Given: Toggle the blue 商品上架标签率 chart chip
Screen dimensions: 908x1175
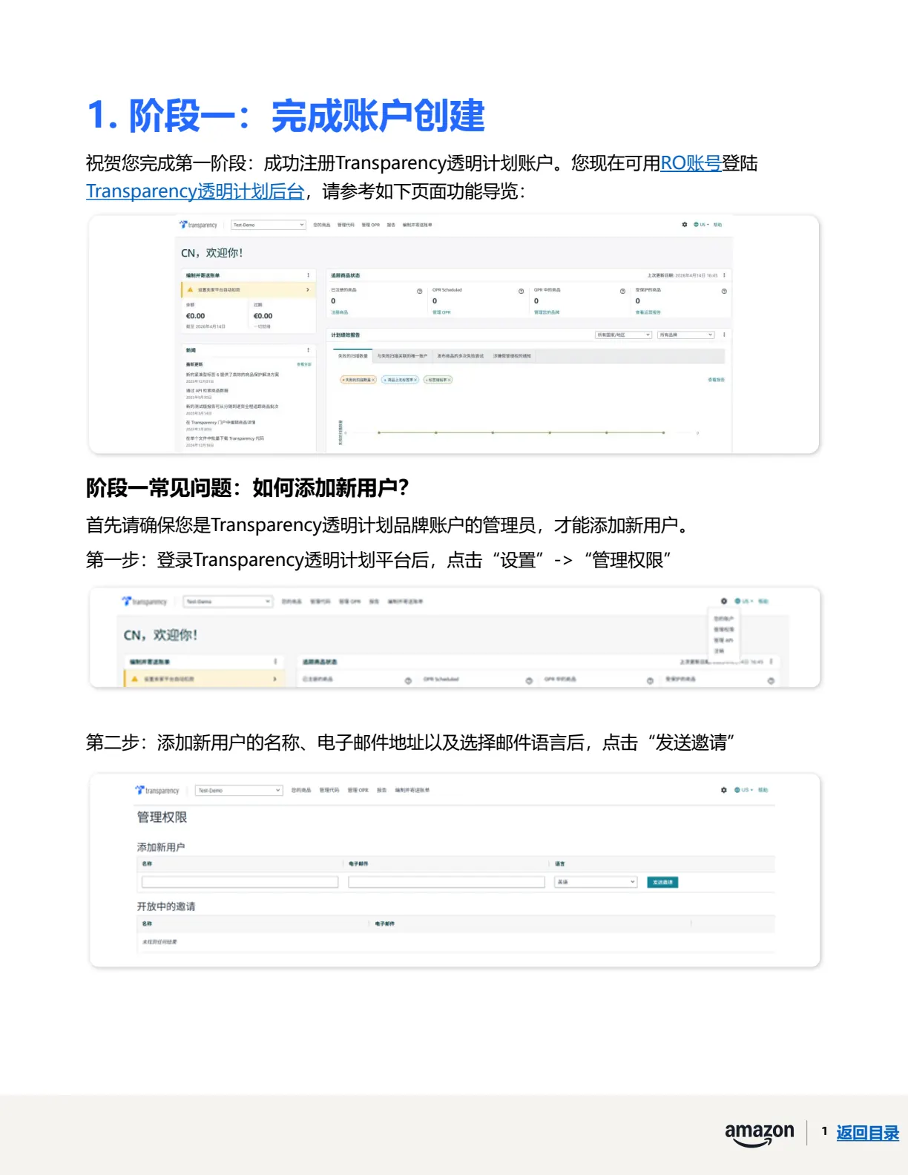Looking at the screenshot, I should 401,380.
